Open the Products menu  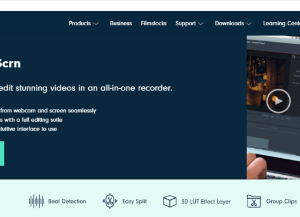click(80, 24)
